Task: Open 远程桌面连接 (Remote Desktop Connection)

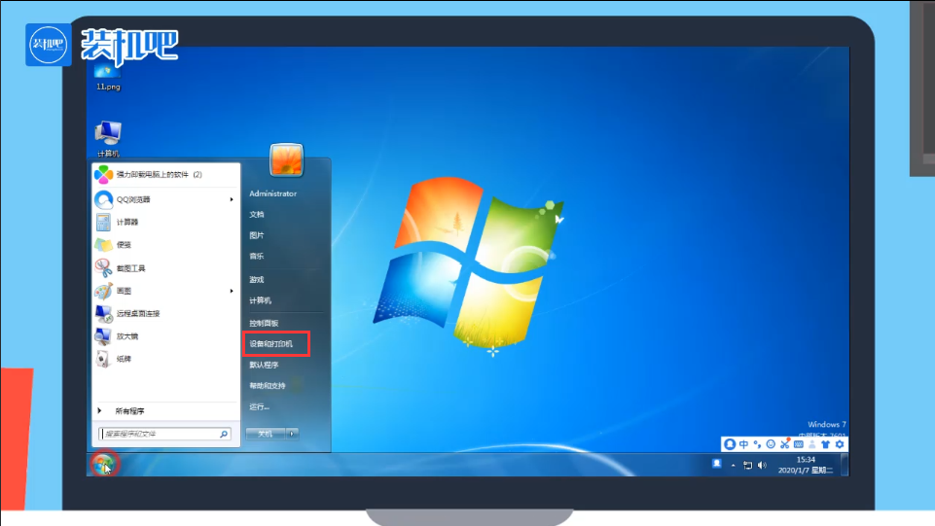Action: click(137, 313)
